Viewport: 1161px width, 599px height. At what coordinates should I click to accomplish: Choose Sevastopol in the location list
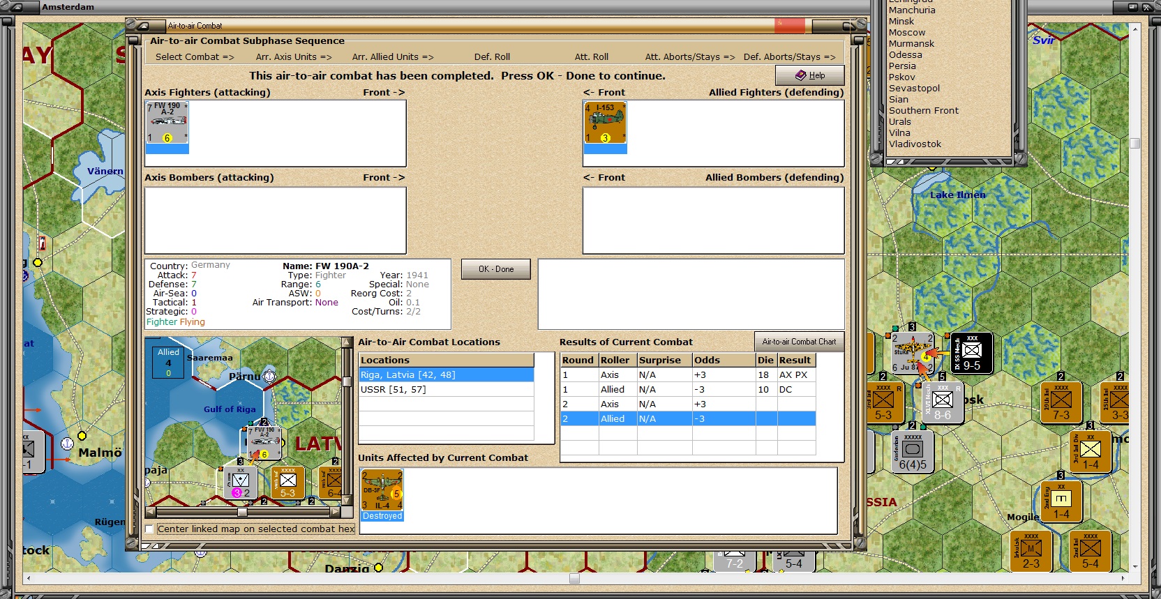pos(914,89)
